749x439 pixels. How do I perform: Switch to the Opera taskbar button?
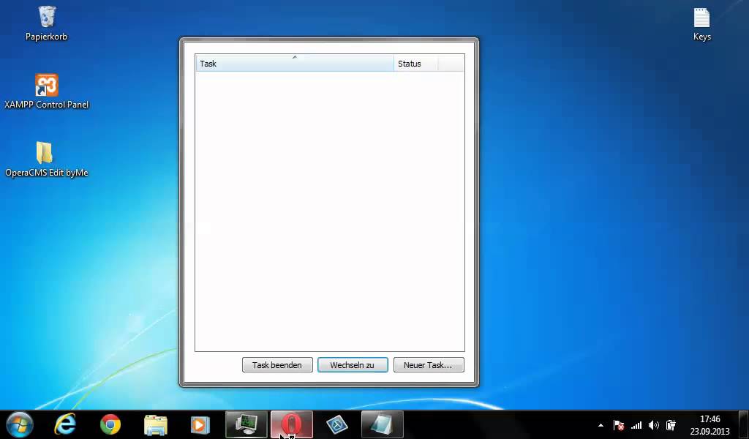click(x=292, y=424)
